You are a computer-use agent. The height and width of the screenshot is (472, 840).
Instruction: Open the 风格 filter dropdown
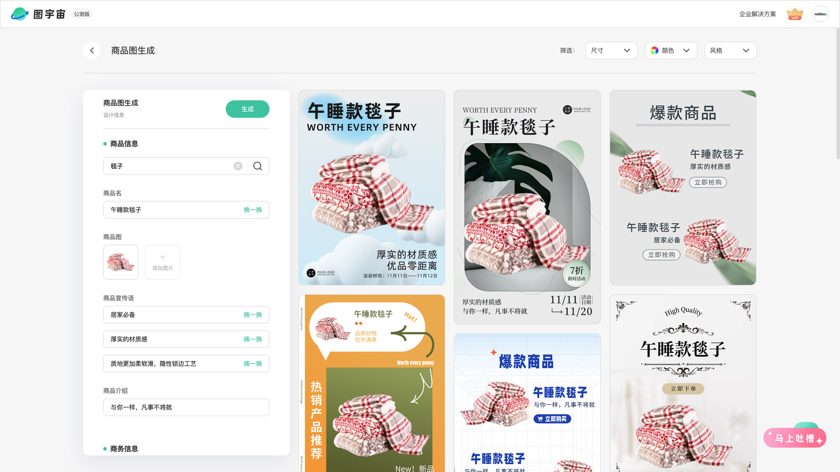[x=730, y=50]
